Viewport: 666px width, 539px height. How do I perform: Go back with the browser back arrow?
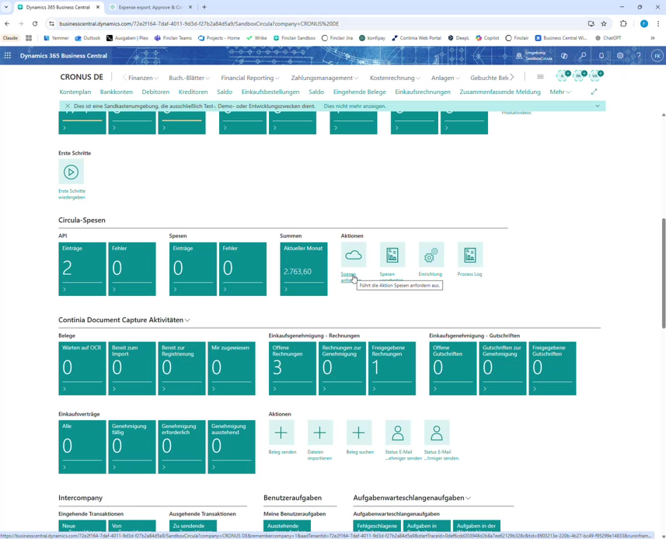7,24
